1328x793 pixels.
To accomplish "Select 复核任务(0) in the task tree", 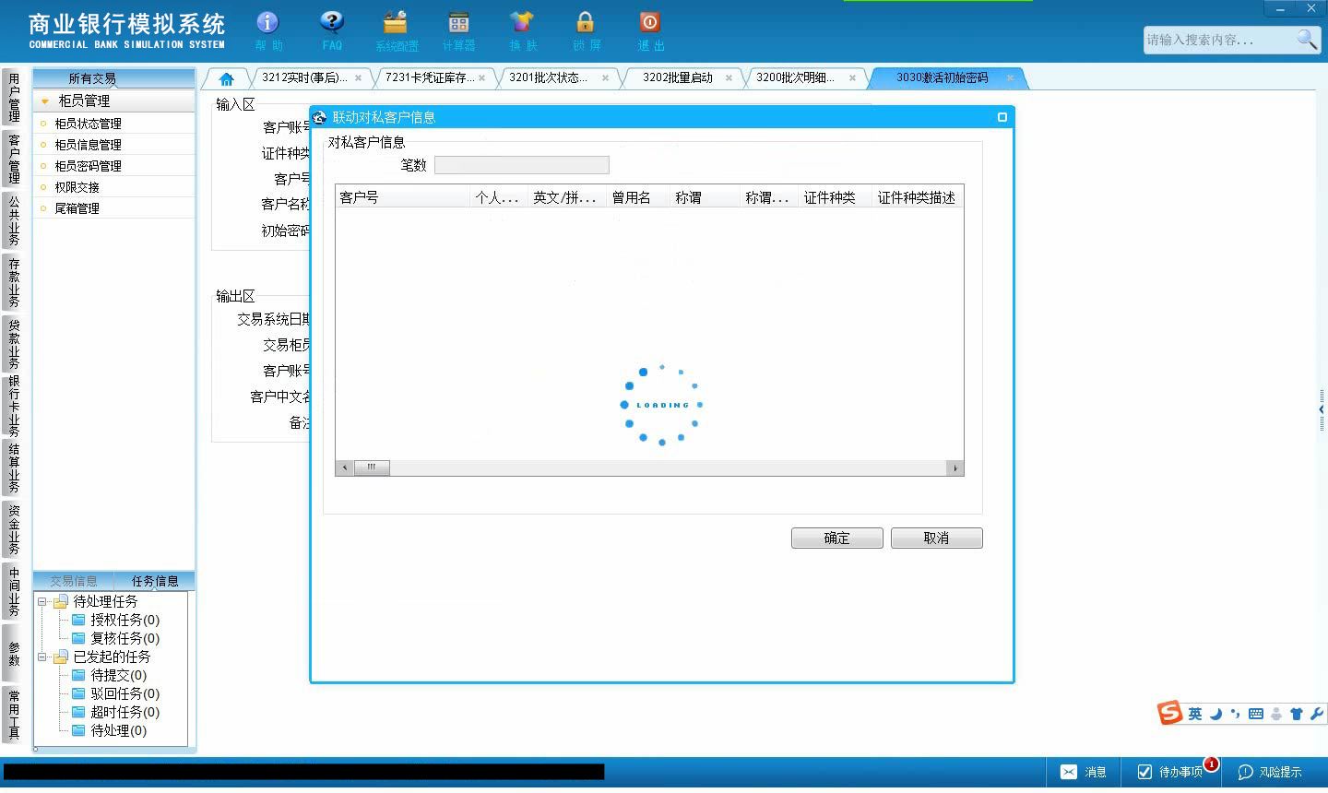I will pyautogui.click(x=125, y=639).
